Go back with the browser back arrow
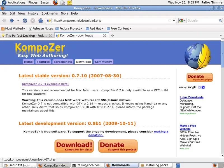224x168 pixels. [4, 20]
